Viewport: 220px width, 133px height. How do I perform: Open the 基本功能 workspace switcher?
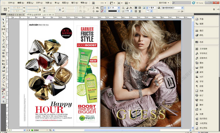coord(164,3)
